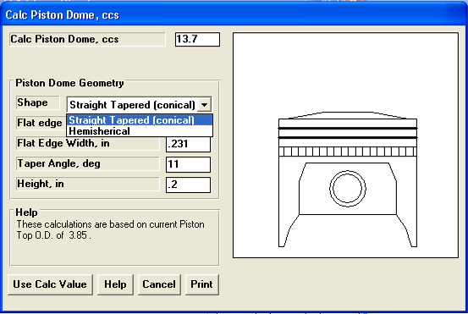The width and height of the screenshot is (468, 314).
Task: Print the piston dome calculation
Action: coord(201,284)
